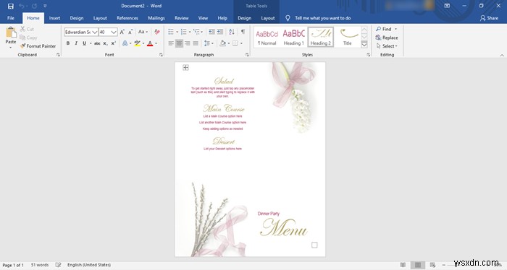Image resolution: width=507 pixels, height=270 pixels.
Task: Toggle Subscript formatting
Action: click(x=105, y=43)
